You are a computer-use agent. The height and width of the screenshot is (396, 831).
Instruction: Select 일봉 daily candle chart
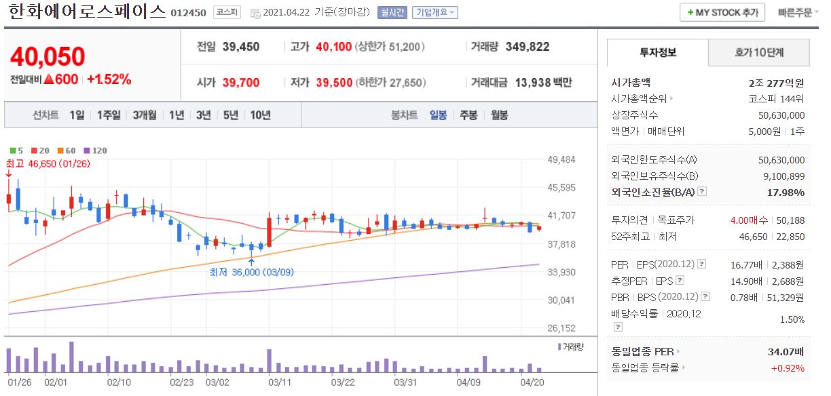(438, 115)
